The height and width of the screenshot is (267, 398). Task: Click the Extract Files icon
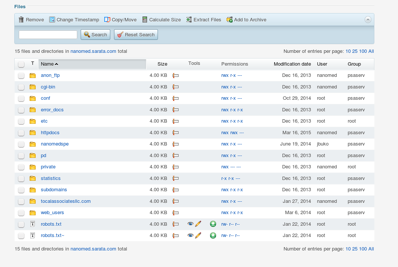(189, 19)
